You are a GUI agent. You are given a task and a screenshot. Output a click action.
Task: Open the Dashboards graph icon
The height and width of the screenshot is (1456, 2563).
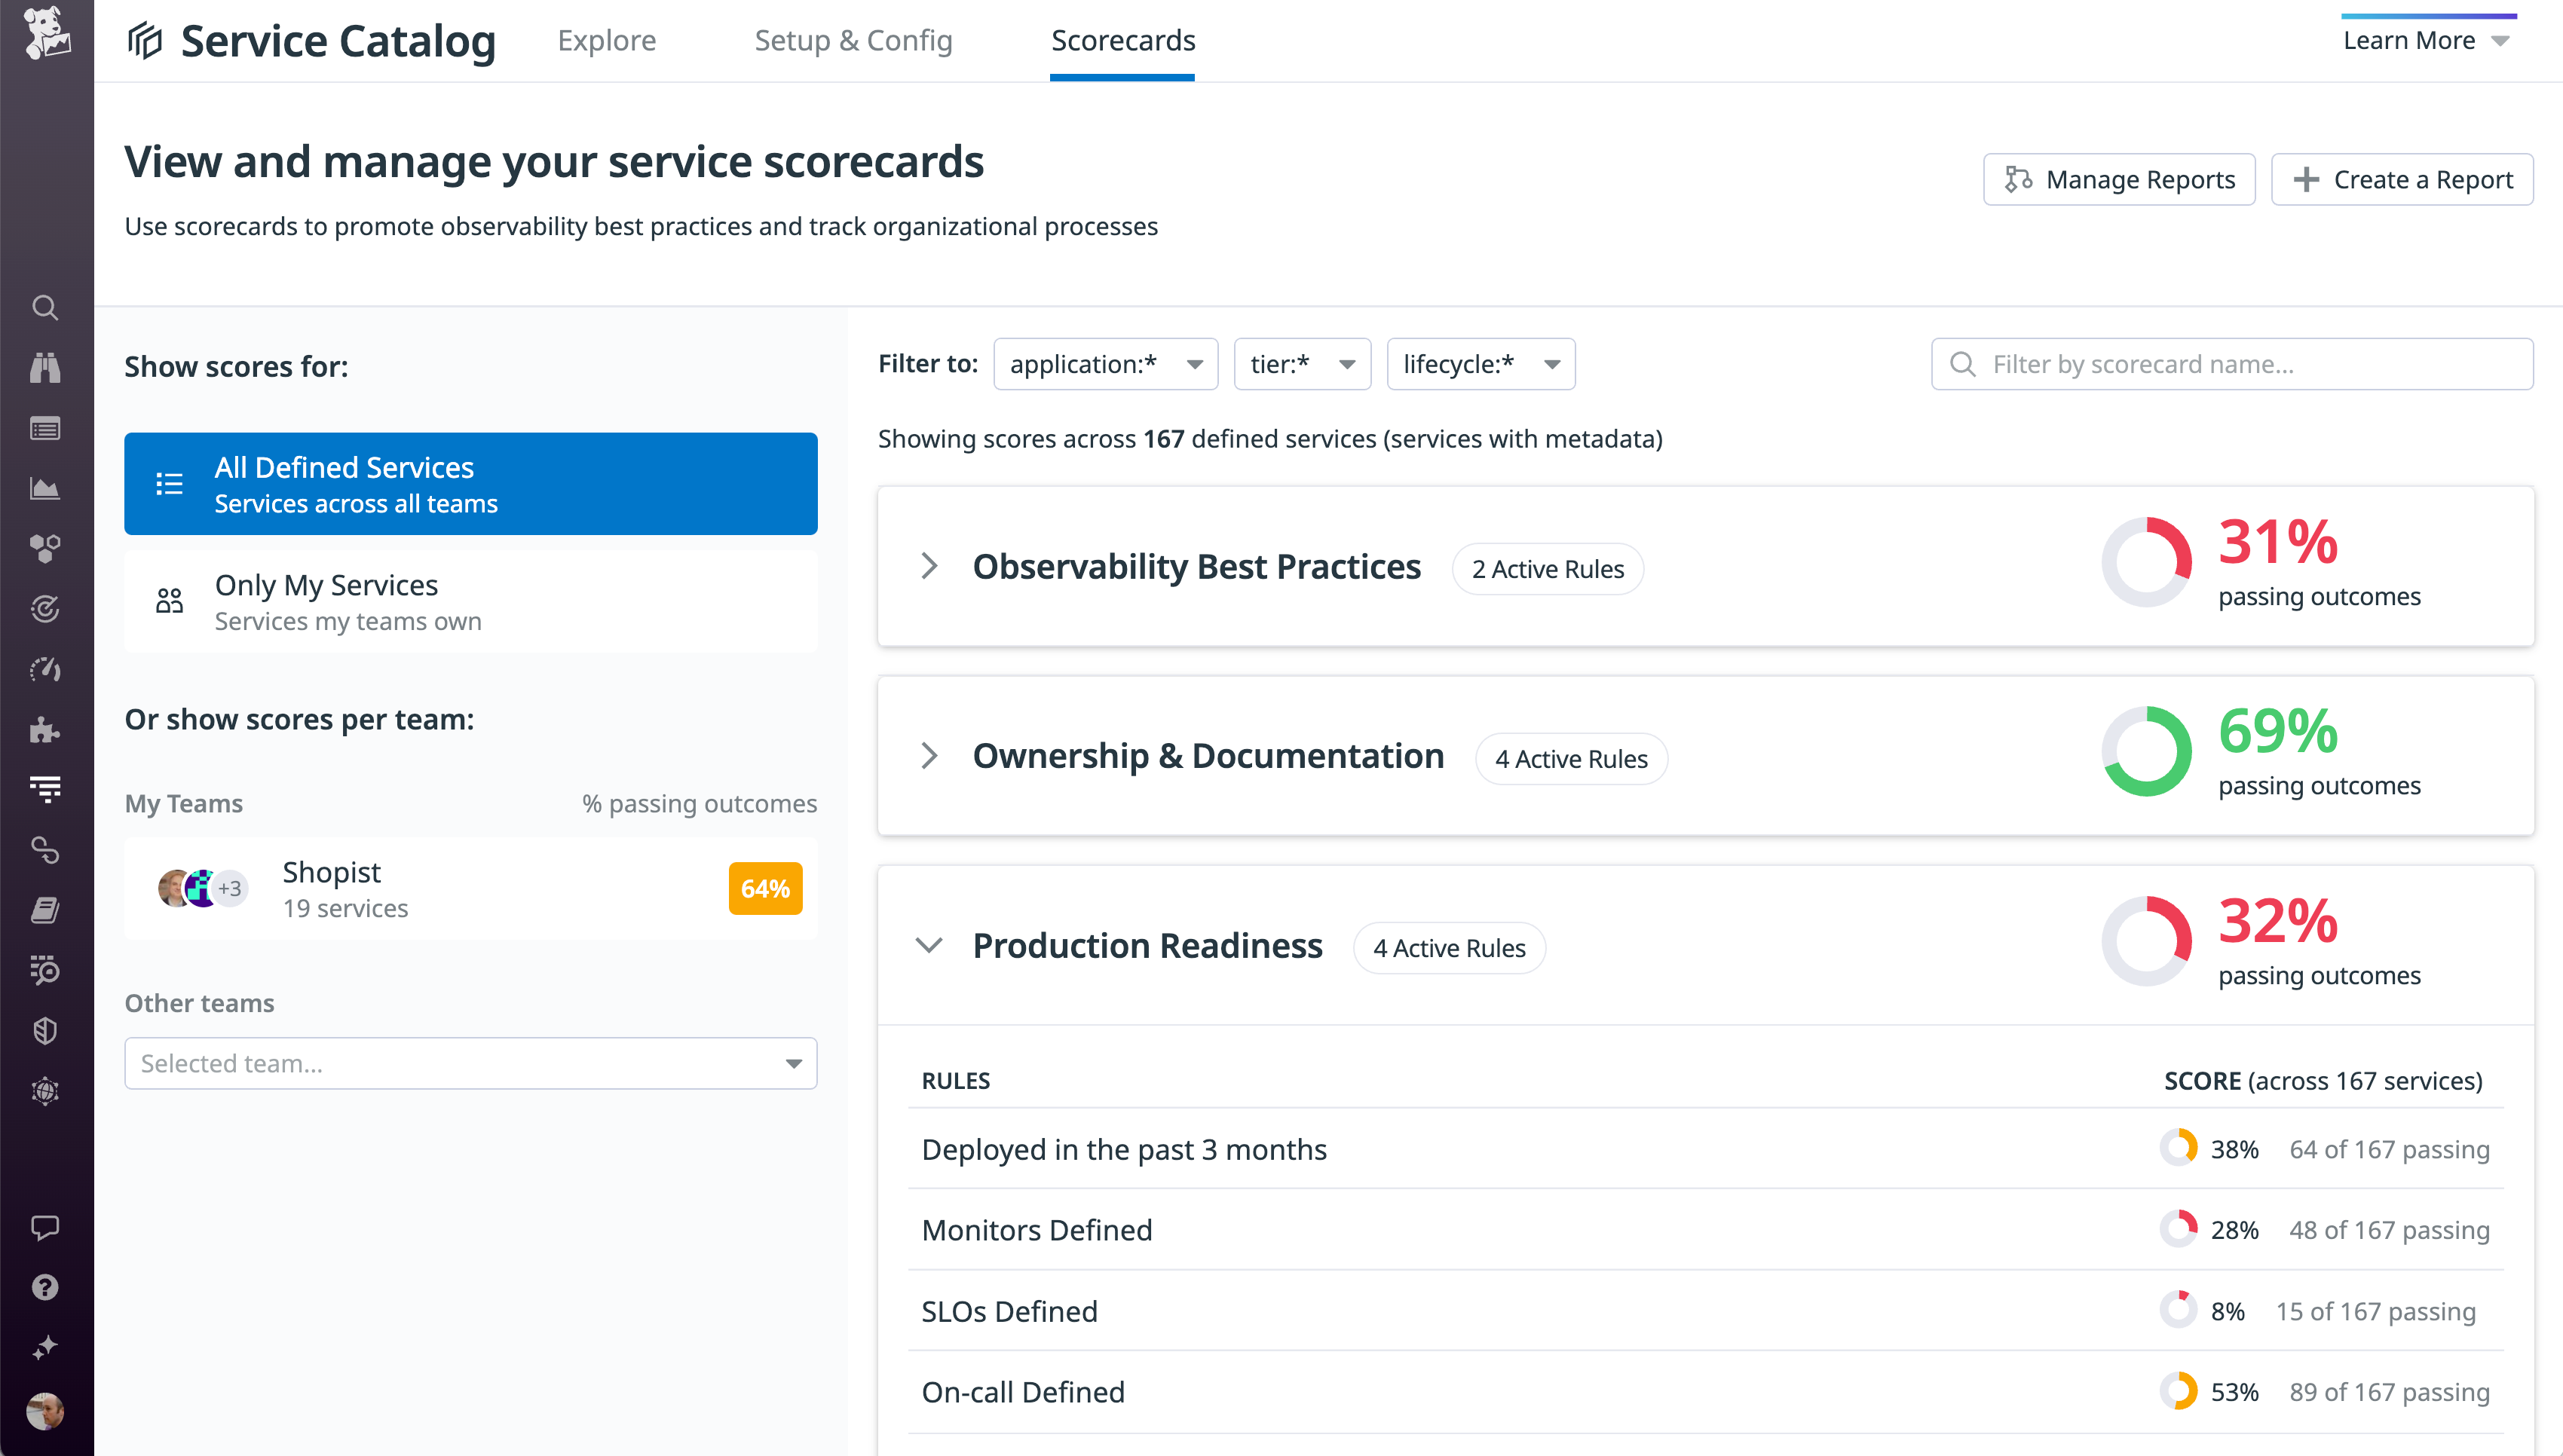pos(45,488)
